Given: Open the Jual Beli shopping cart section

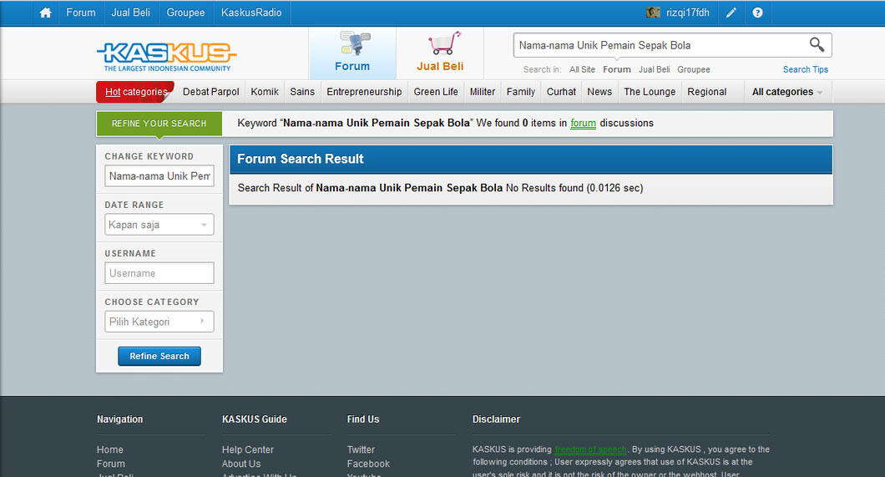Looking at the screenshot, I should click(440, 52).
